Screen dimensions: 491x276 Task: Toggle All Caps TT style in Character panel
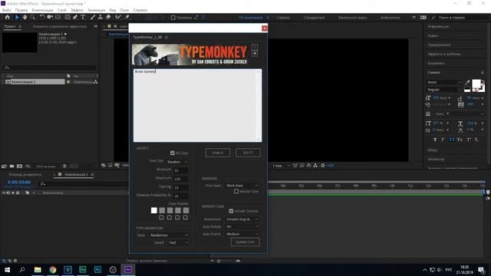click(451, 140)
